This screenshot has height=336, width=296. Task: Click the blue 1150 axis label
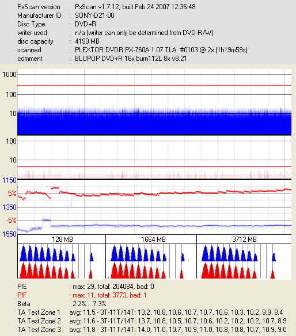(x=9, y=180)
